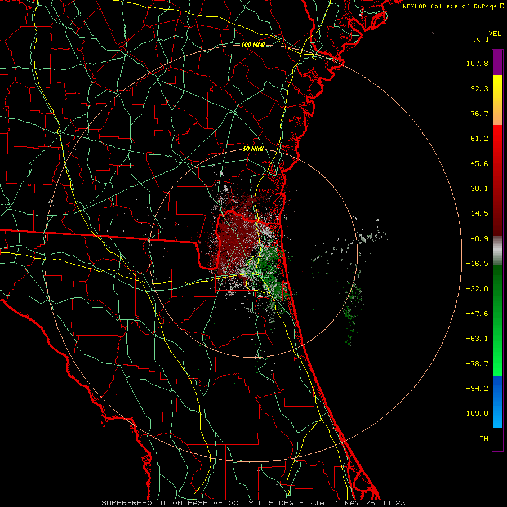Click the 107.8 legend value
This screenshot has width=507, height=507.
coord(477,63)
